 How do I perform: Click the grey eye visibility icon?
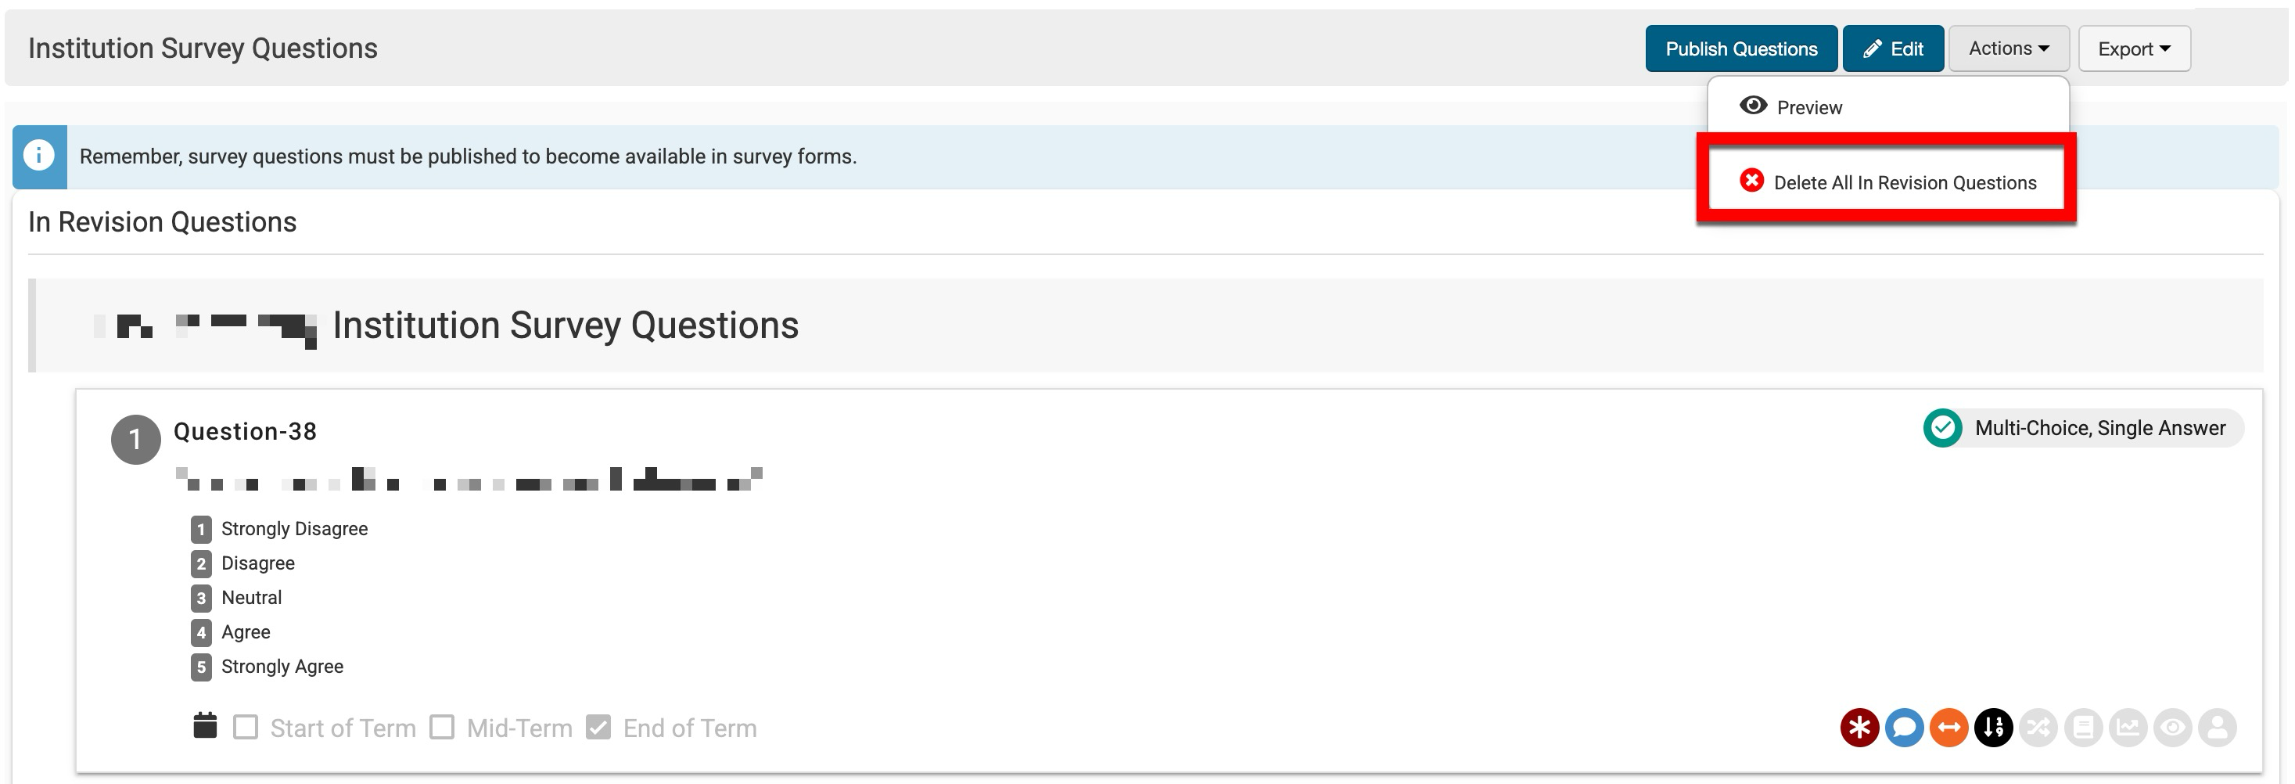pos(2173,728)
